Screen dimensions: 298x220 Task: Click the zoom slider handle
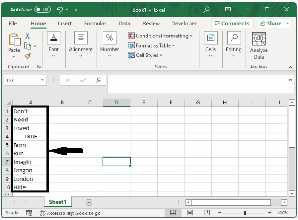click(245, 213)
